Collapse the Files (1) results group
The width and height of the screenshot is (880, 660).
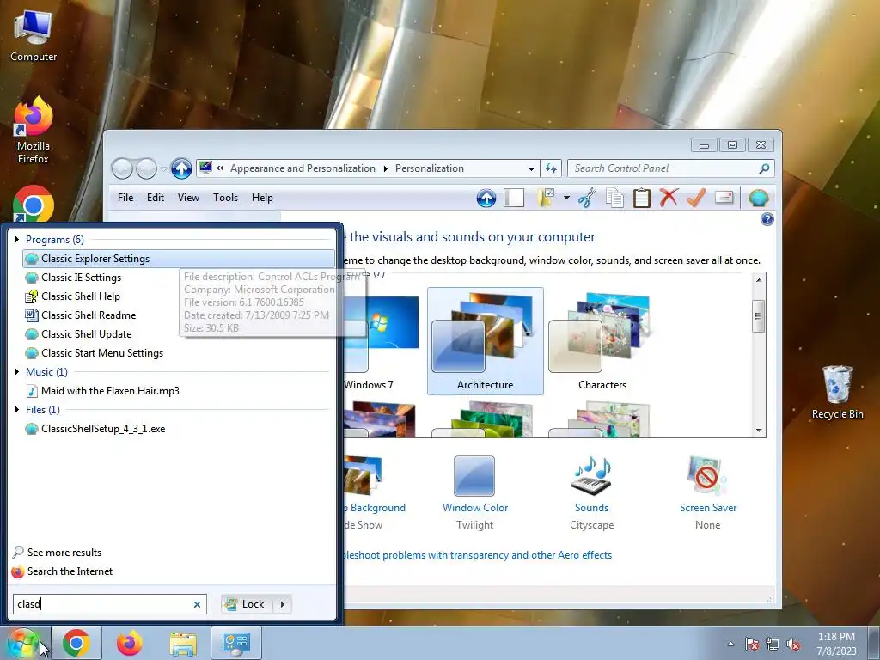coord(17,410)
